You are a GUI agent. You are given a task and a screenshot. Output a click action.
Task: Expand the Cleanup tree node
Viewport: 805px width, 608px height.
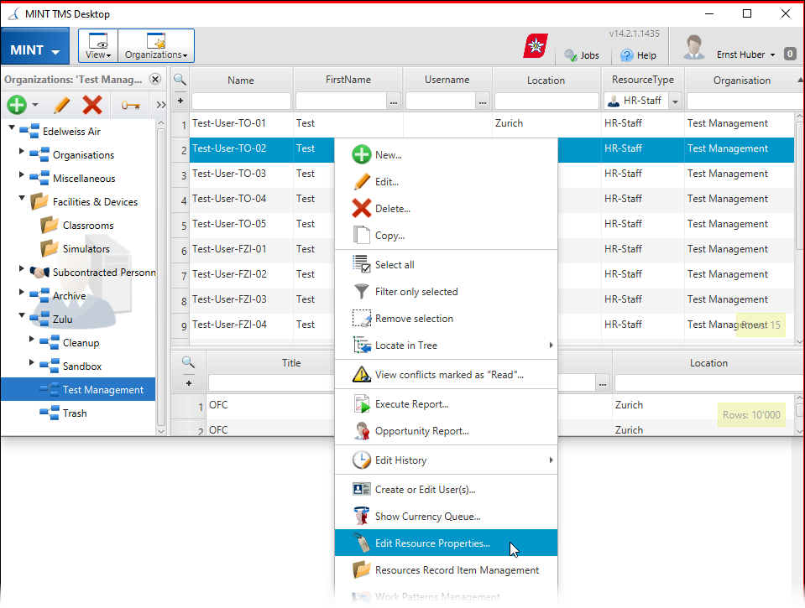31,339
